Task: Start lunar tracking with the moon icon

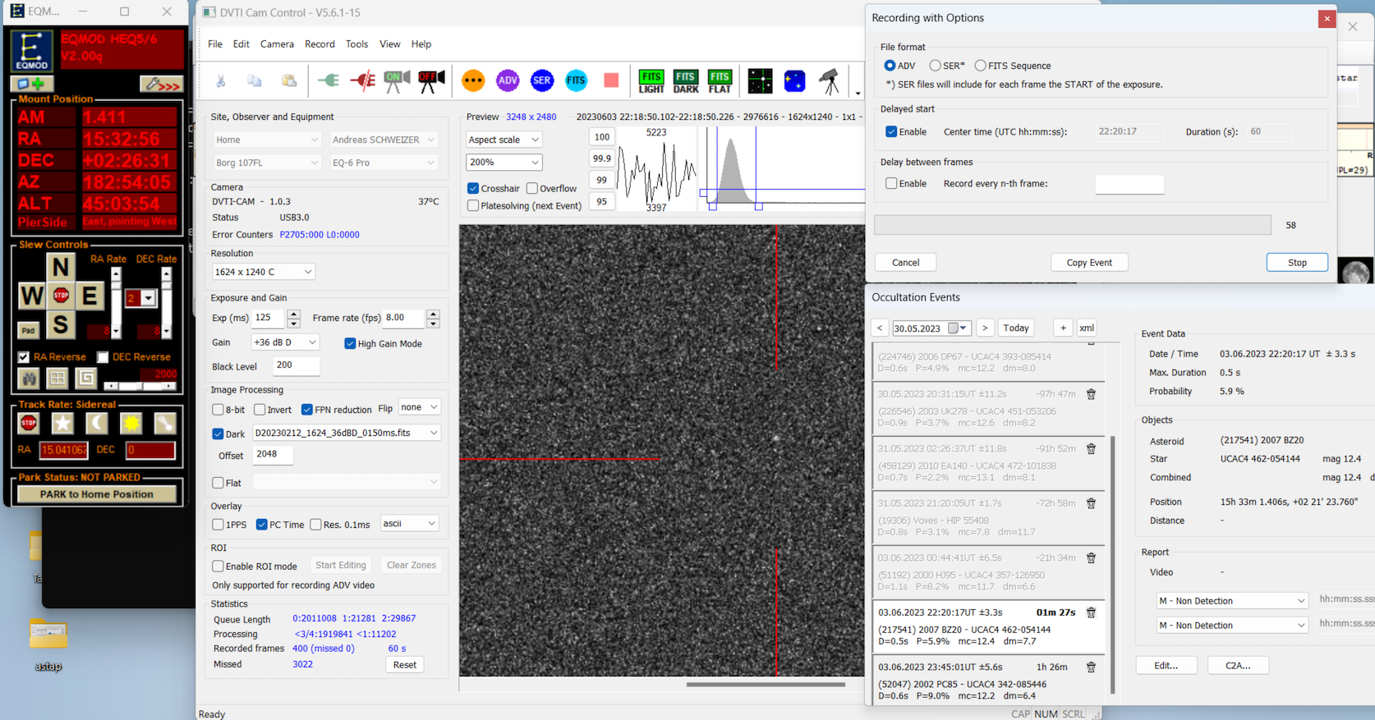Action: point(97,423)
